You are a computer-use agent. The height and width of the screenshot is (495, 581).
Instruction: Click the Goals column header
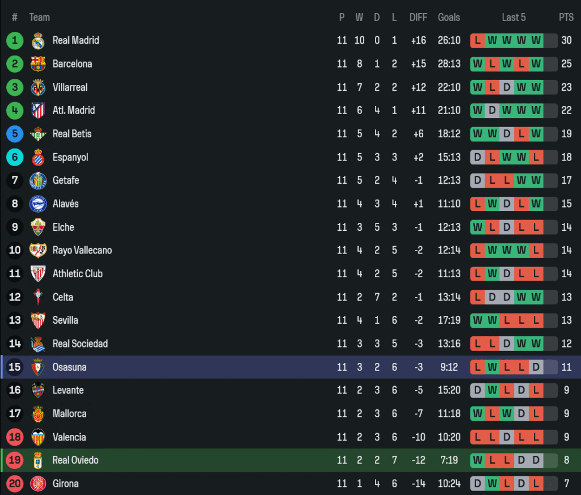pyautogui.click(x=449, y=18)
